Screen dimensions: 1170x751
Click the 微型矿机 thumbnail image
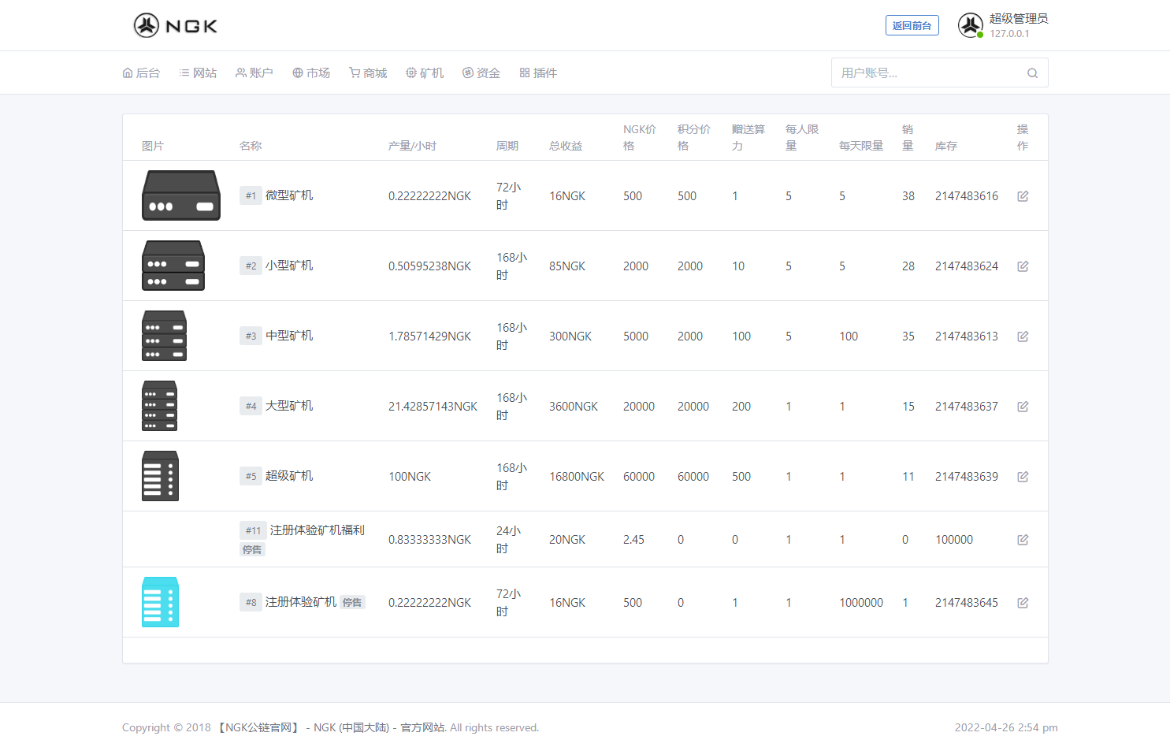point(181,195)
